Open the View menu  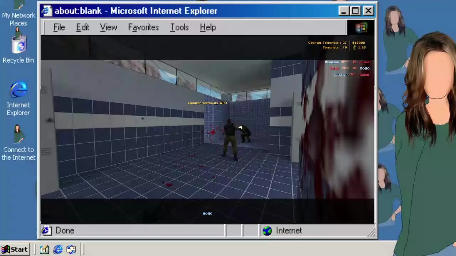[108, 27]
